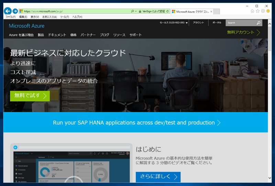Open the パートナー navigation item
This screenshot has width=275, height=186.
tap(88, 35)
